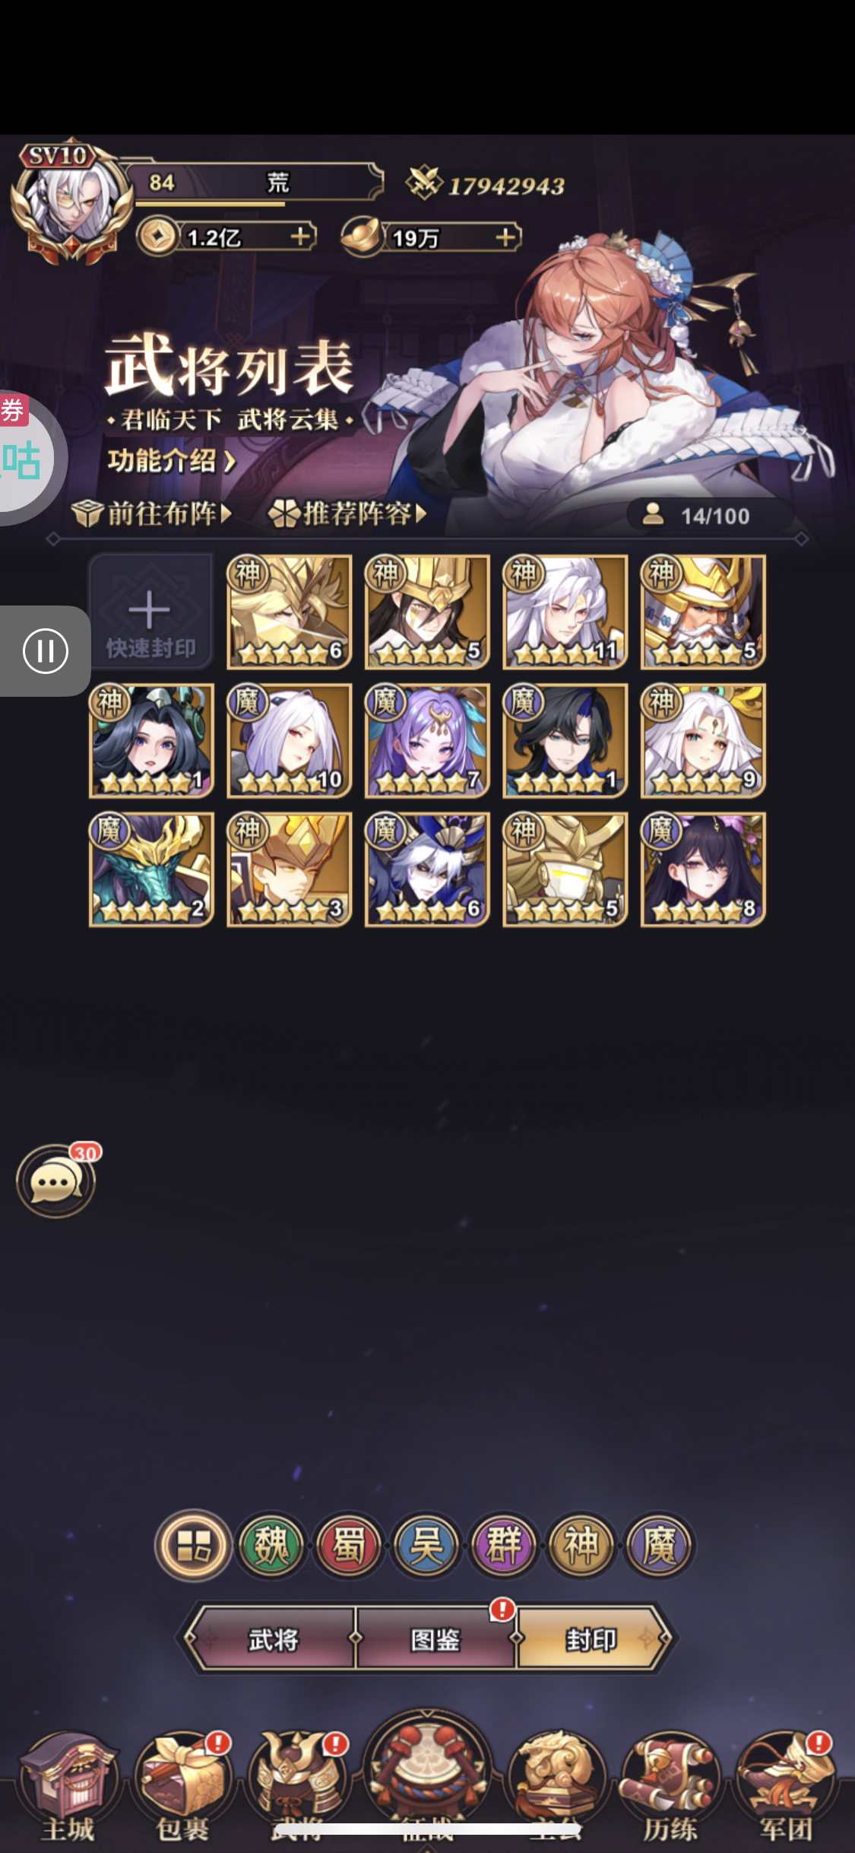The image size is (855, 1853).
Task: Show all factions grid filter
Action: [194, 1545]
